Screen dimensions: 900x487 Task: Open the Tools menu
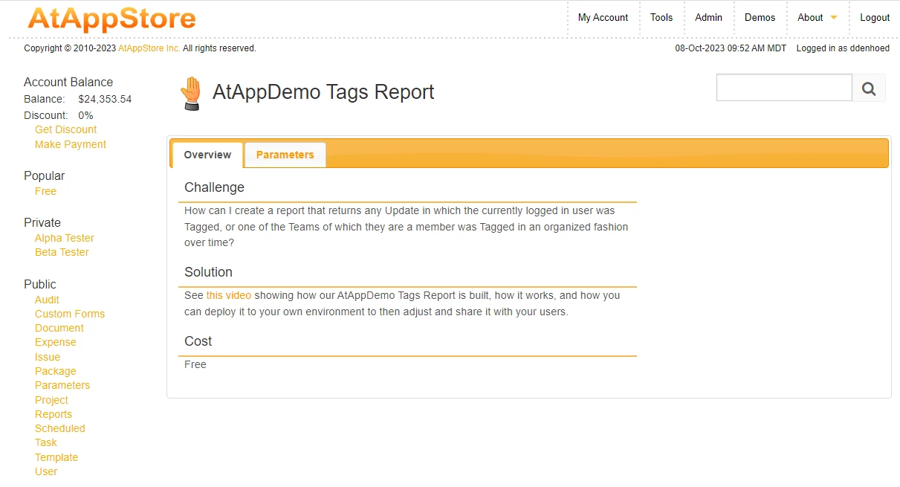point(661,18)
